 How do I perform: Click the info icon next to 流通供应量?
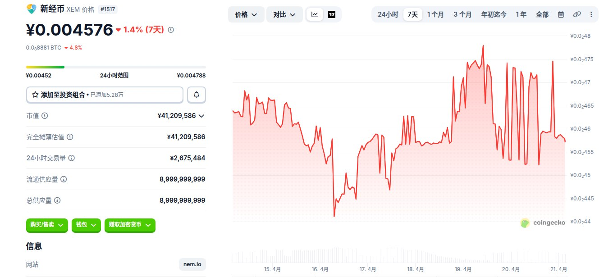64,179
